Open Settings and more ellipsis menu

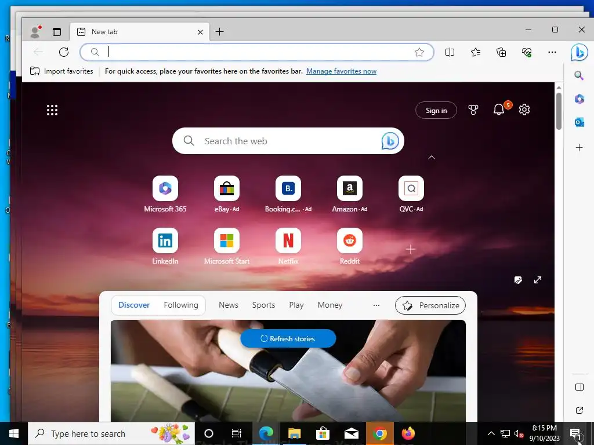point(552,52)
